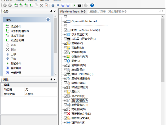The width and height of the screenshot is (166, 125).
Task: Pin the 任务 panel
Action: pyautogui.click(x=51, y=11)
